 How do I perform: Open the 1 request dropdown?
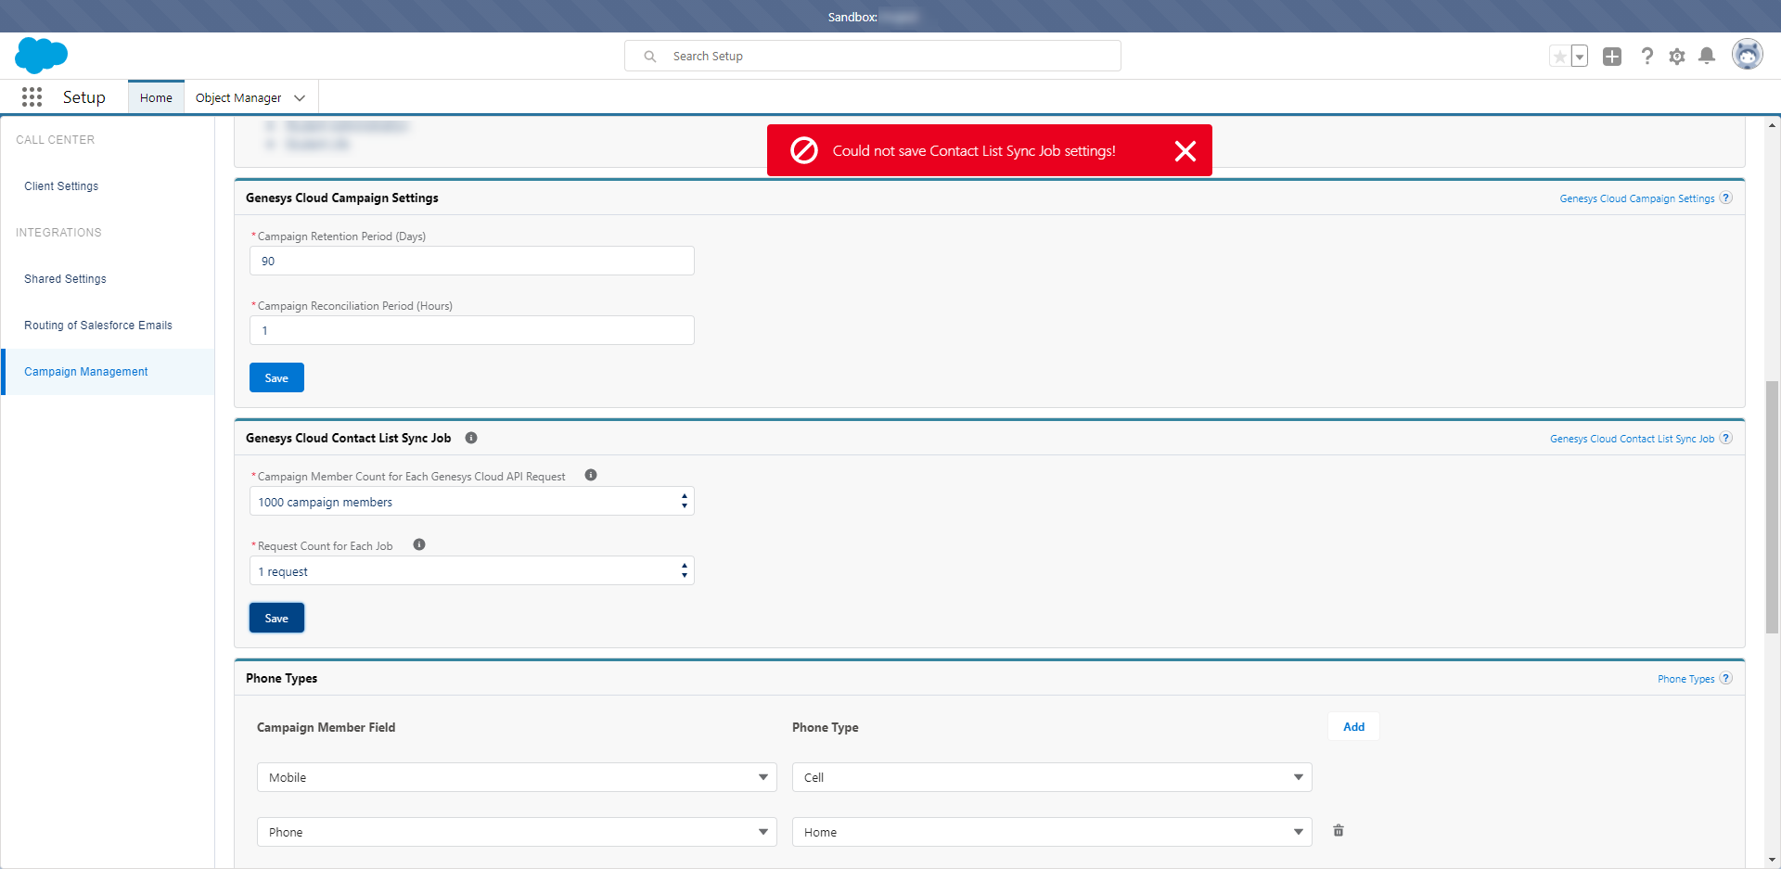(472, 571)
